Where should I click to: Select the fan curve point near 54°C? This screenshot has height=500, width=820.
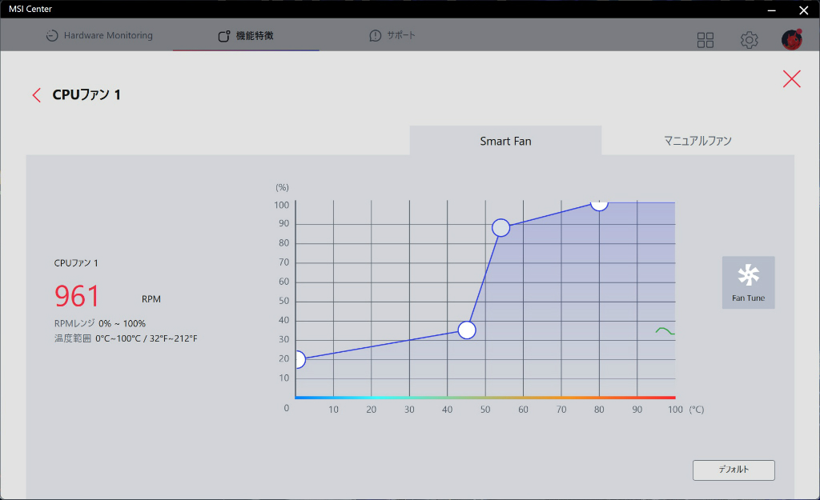(500, 227)
